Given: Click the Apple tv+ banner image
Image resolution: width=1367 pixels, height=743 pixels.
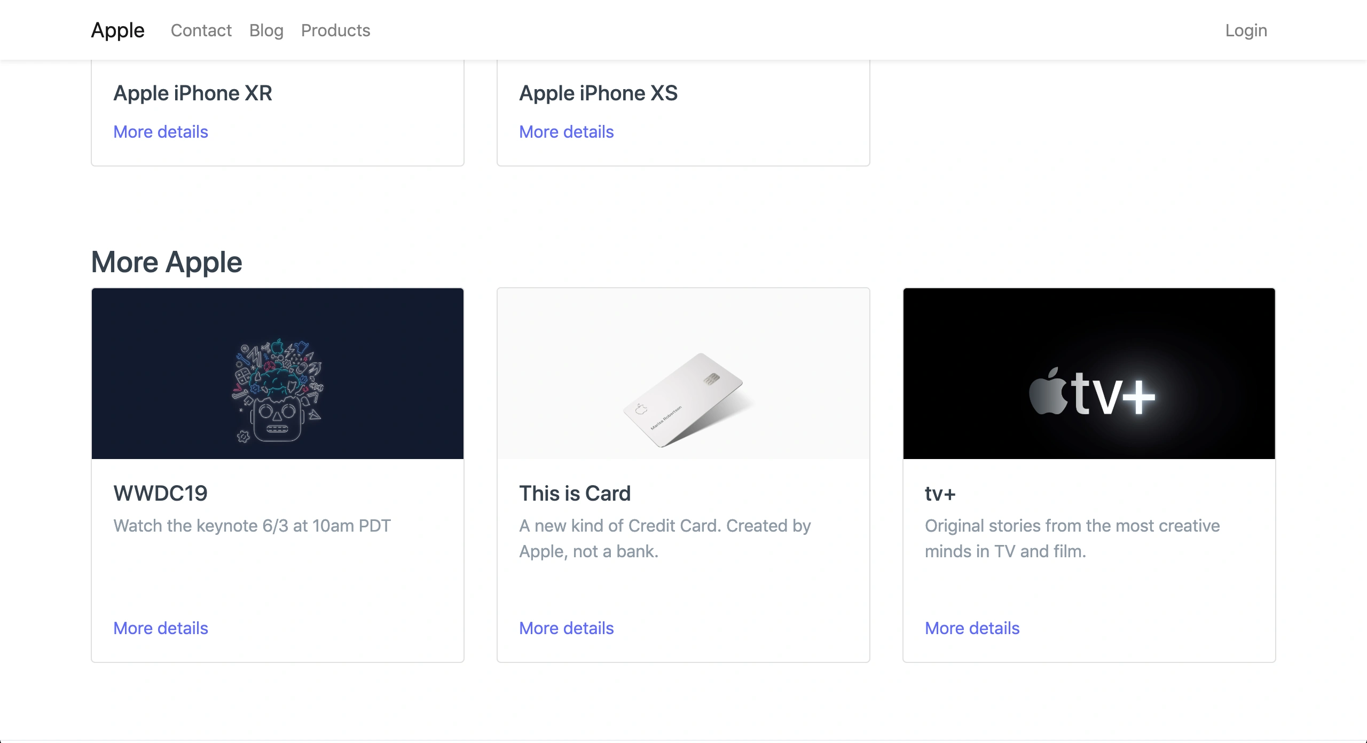Looking at the screenshot, I should coord(1088,374).
